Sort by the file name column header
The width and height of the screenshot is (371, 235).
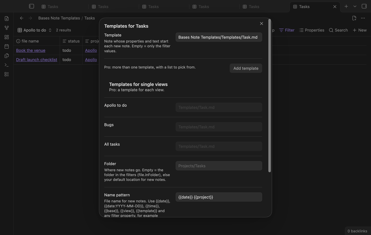(36, 41)
